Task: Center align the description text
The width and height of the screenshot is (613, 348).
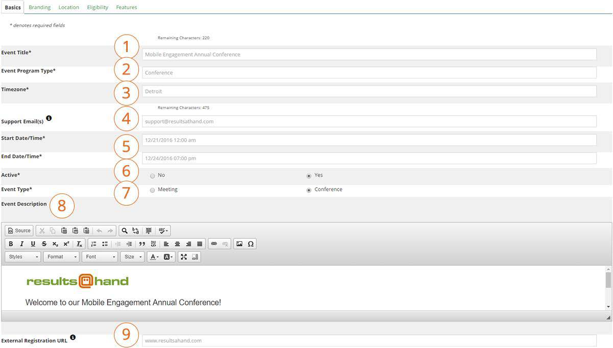Action: point(177,244)
